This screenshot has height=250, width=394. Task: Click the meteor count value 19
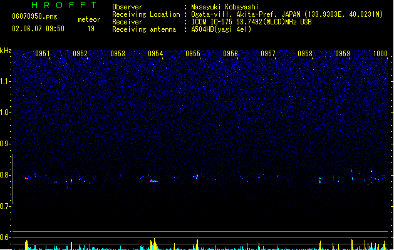91,29
